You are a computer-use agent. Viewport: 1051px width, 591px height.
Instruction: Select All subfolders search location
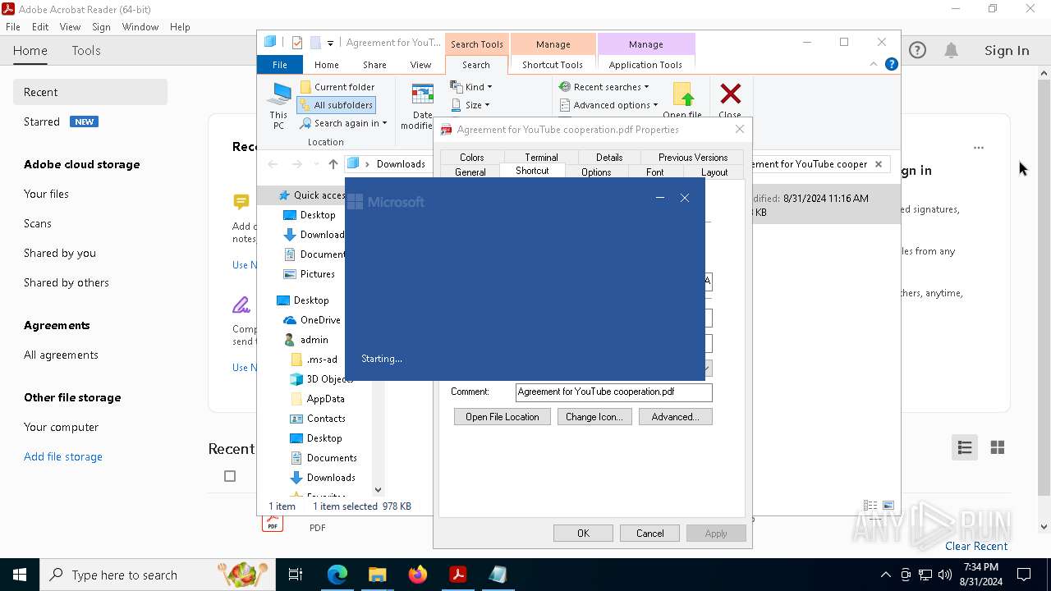point(337,105)
